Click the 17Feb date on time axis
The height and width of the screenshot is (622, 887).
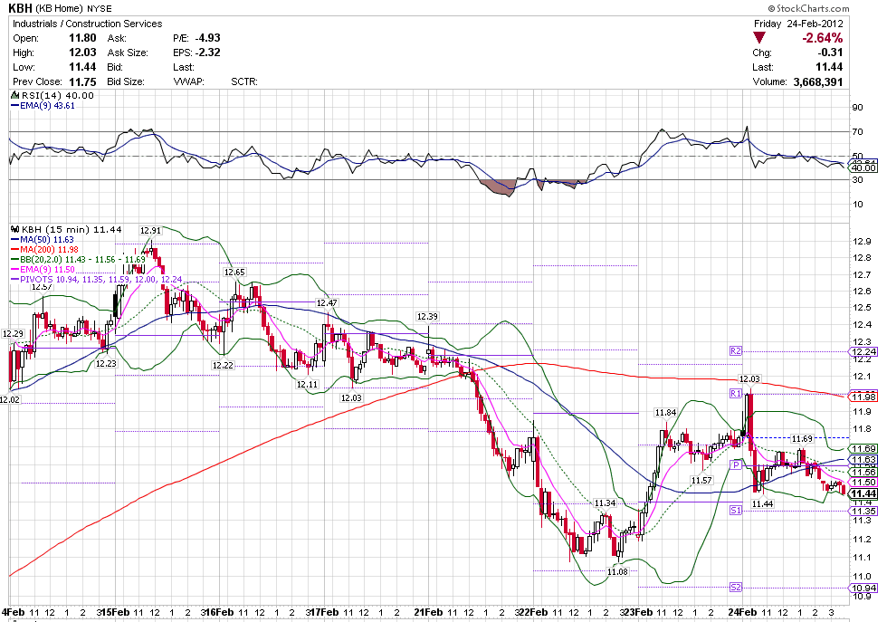tap(325, 612)
